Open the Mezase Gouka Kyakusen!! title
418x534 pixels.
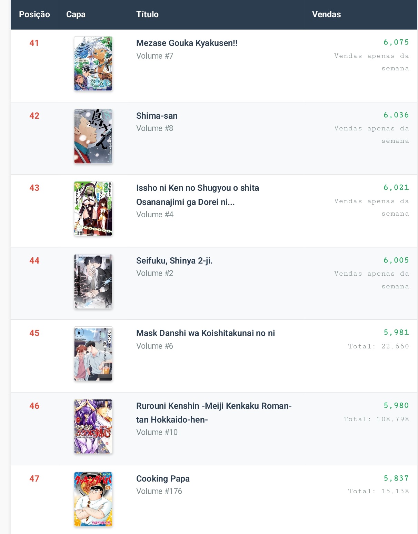[187, 43]
